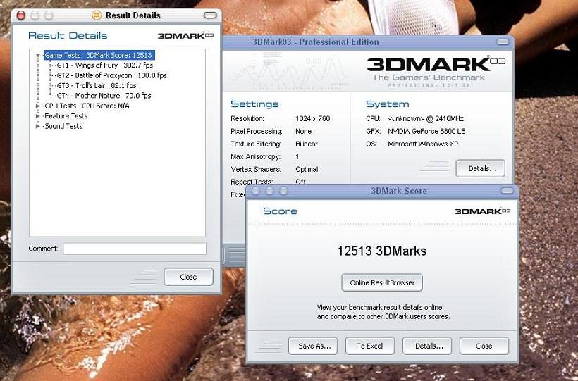Image resolution: width=578 pixels, height=381 pixels.
Task: Click Close in 3DMark Score window
Action: pyautogui.click(x=484, y=346)
